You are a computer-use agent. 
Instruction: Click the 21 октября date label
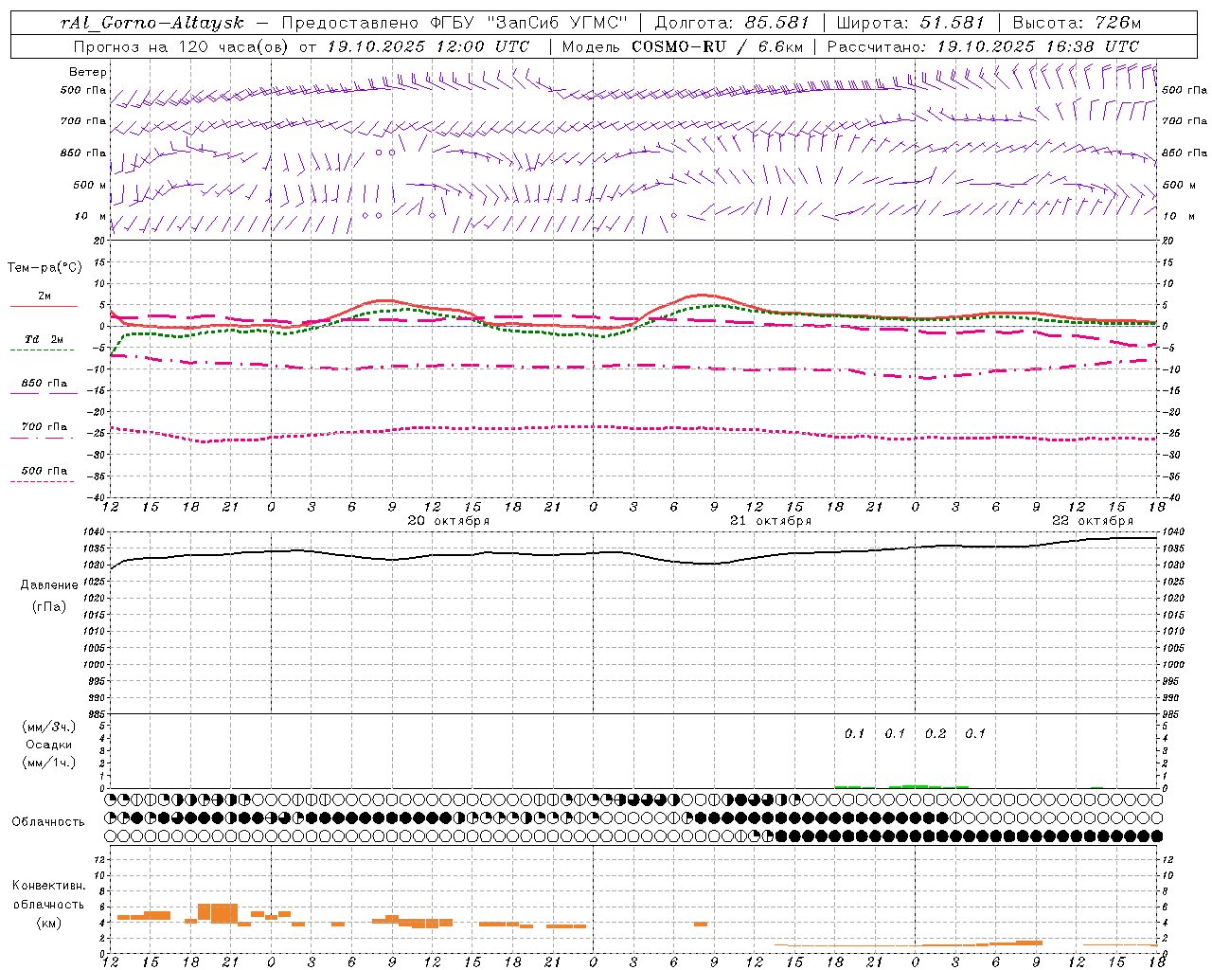[x=771, y=521]
